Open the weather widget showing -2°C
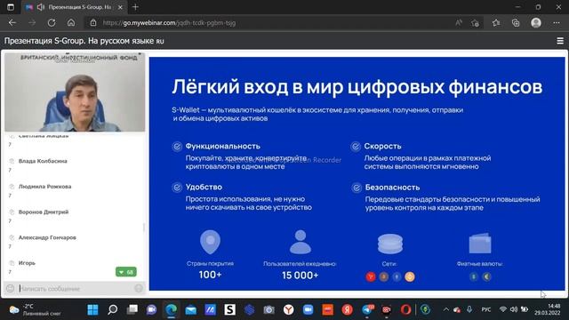 [36, 310]
